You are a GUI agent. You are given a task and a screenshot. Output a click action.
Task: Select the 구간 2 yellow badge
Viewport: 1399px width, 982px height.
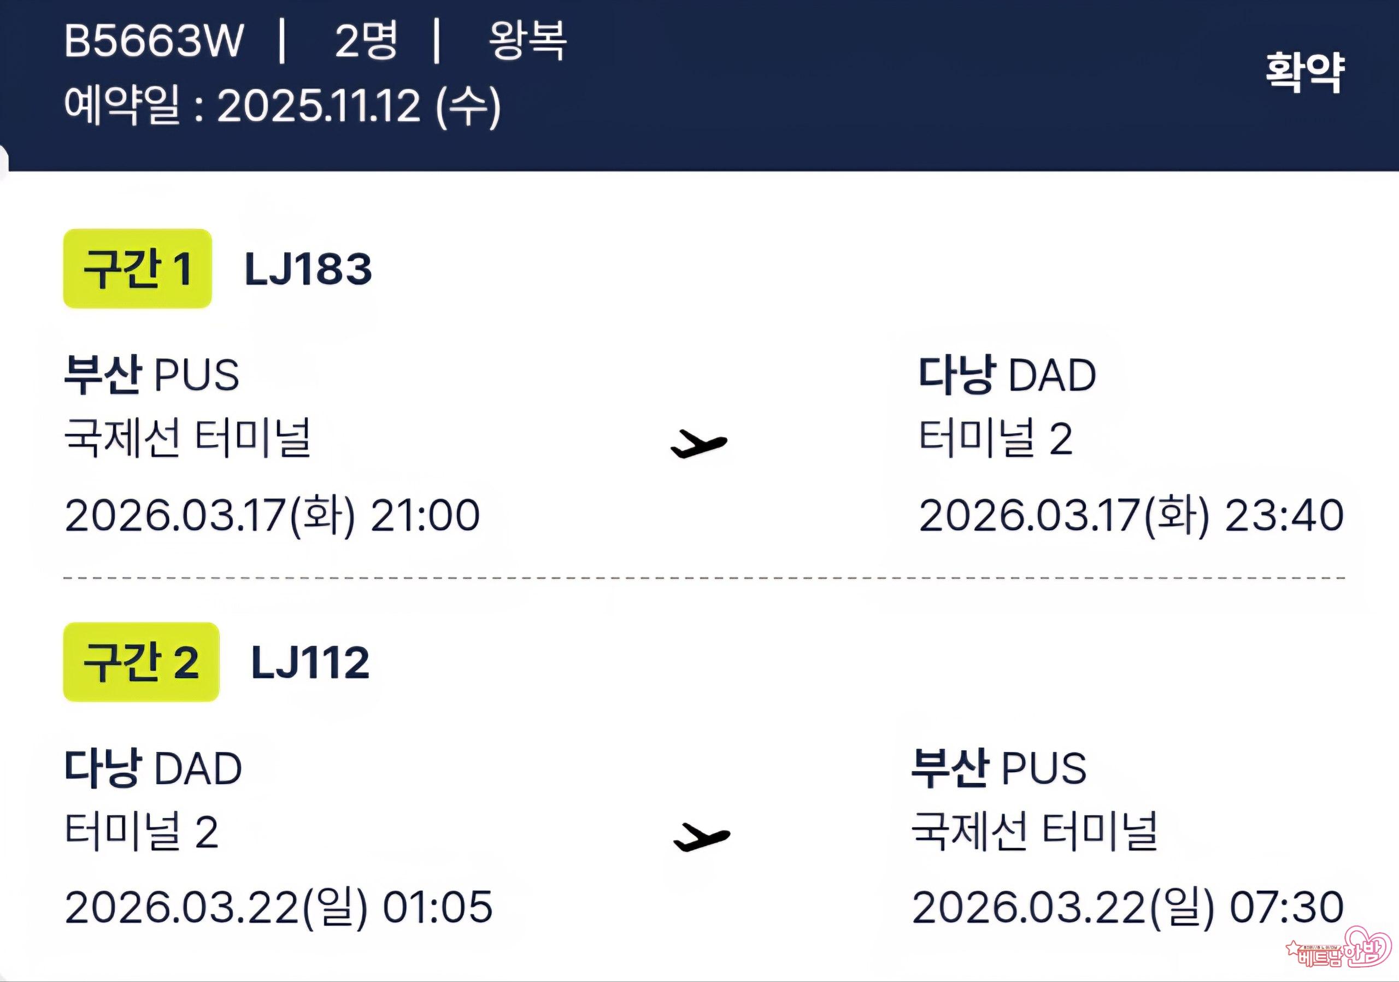click(141, 662)
